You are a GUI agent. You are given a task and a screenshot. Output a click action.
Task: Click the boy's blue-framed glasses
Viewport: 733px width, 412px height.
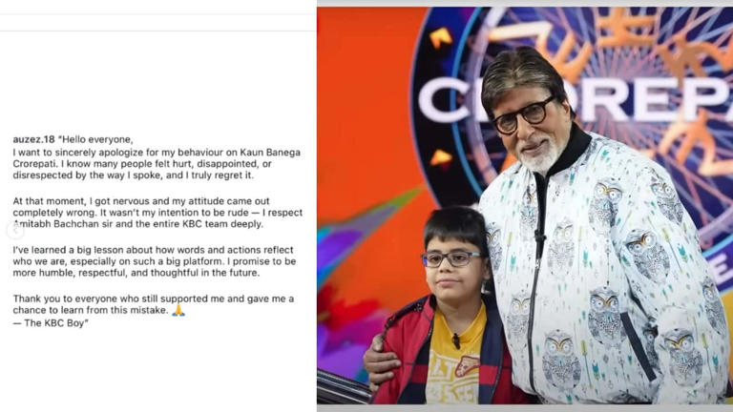[x=450, y=258]
